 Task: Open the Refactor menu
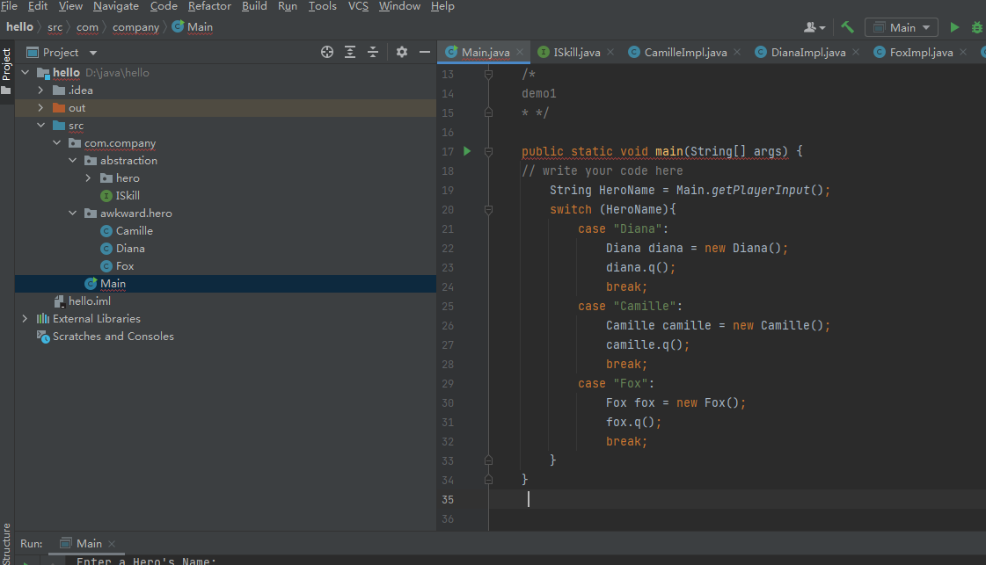tap(209, 6)
